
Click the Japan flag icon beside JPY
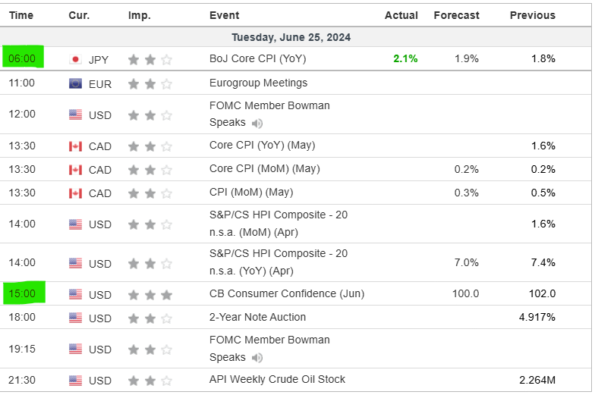coord(75,59)
